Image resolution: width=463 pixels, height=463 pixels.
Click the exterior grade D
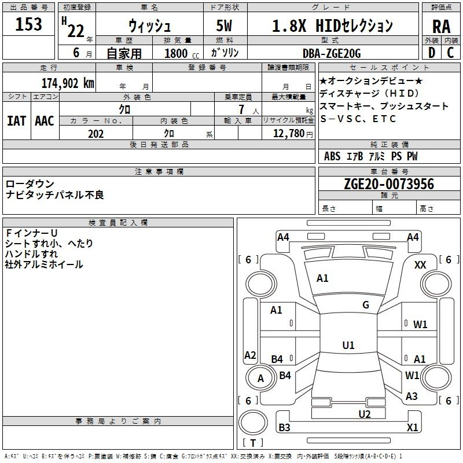[432, 53]
